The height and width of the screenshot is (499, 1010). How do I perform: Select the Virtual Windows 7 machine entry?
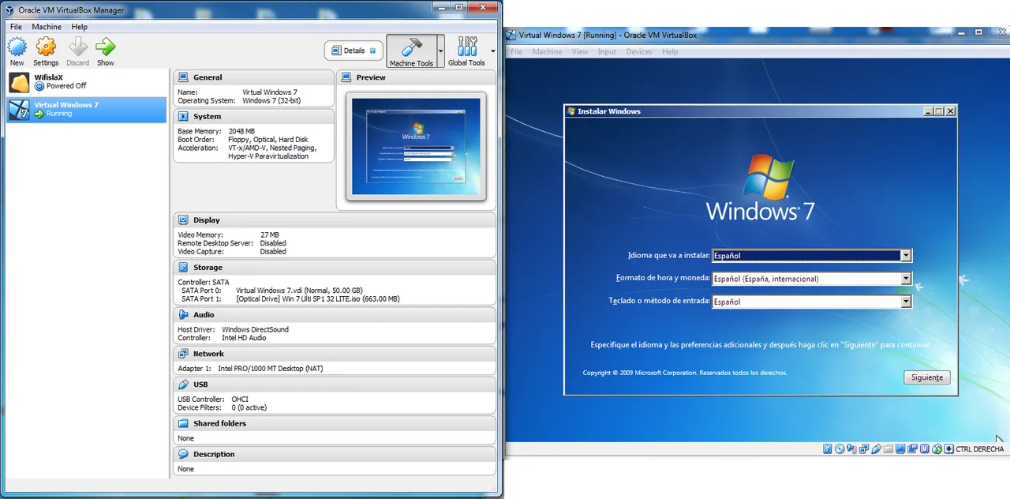[87, 109]
